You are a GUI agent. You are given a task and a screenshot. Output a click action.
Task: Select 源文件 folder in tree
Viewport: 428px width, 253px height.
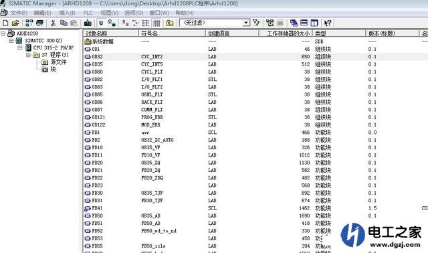(58, 62)
